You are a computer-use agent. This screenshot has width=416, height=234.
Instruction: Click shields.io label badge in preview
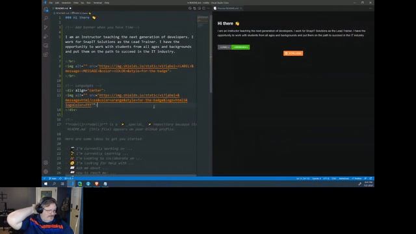click(234, 47)
